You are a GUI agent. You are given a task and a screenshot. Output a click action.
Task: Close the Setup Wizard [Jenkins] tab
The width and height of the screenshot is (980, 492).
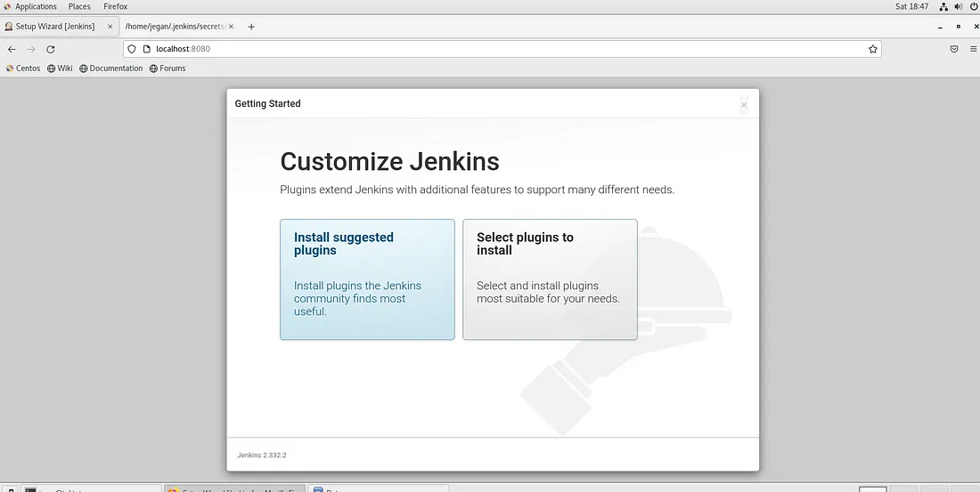110,26
